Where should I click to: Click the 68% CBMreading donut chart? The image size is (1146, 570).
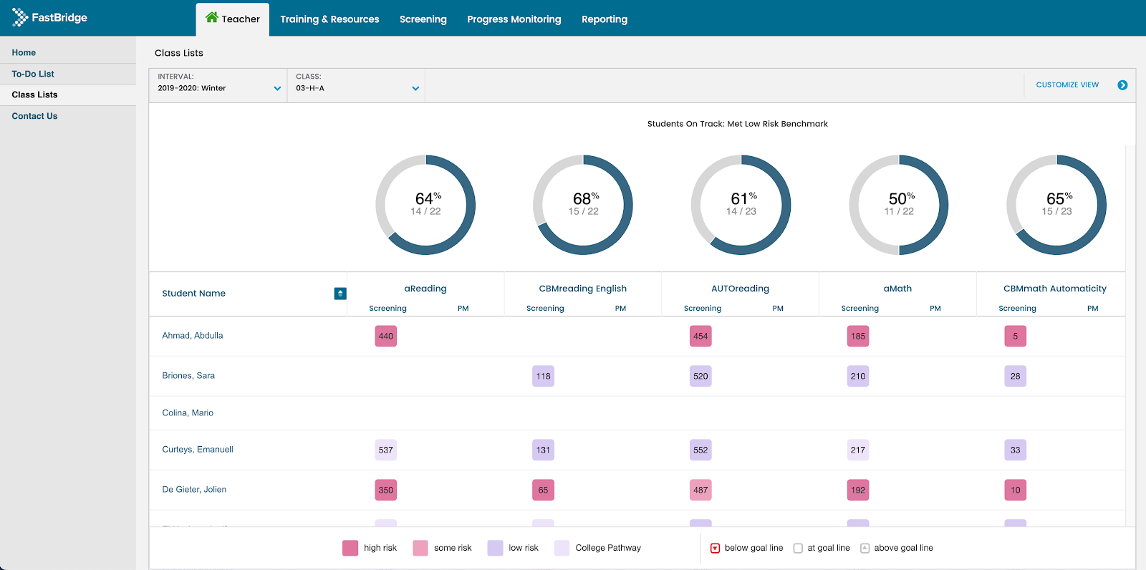(x=583, y=205)
